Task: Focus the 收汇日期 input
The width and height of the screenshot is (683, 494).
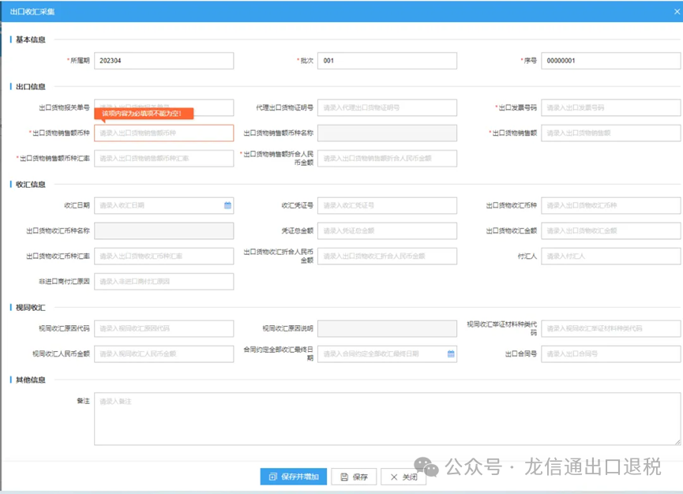Action: point(163,205)
